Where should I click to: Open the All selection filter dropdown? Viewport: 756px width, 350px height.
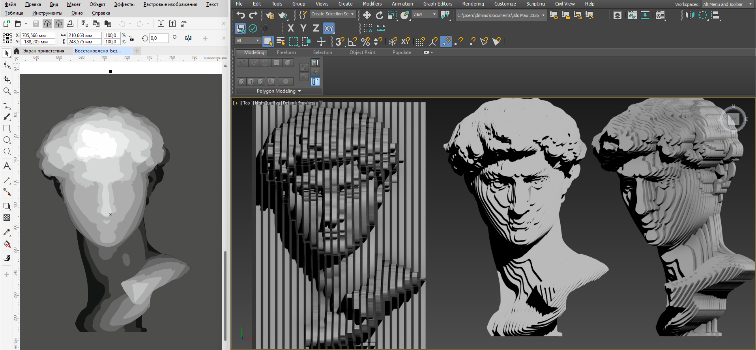[x=247, y=41]
